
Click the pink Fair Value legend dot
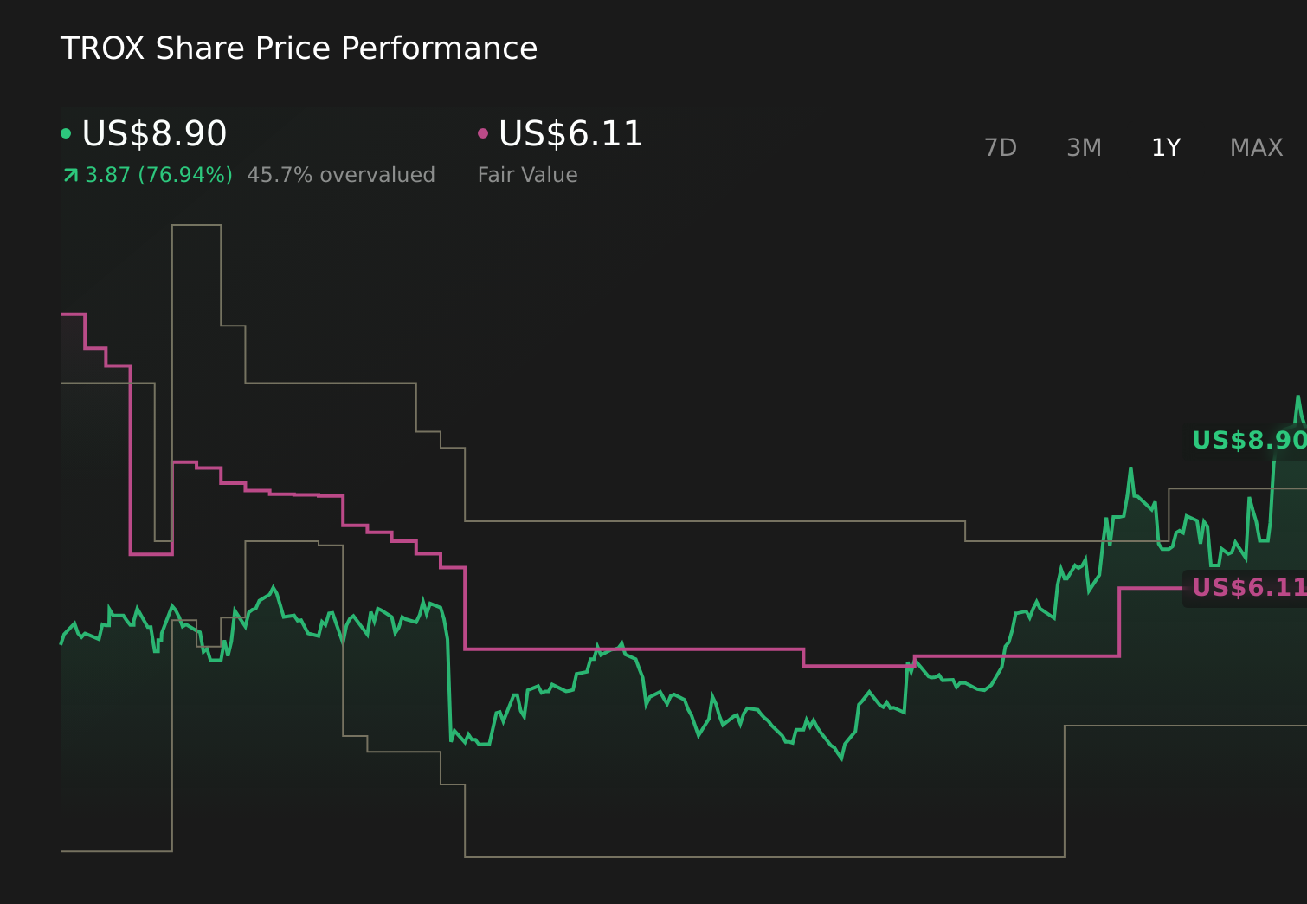tap(485, 132)
